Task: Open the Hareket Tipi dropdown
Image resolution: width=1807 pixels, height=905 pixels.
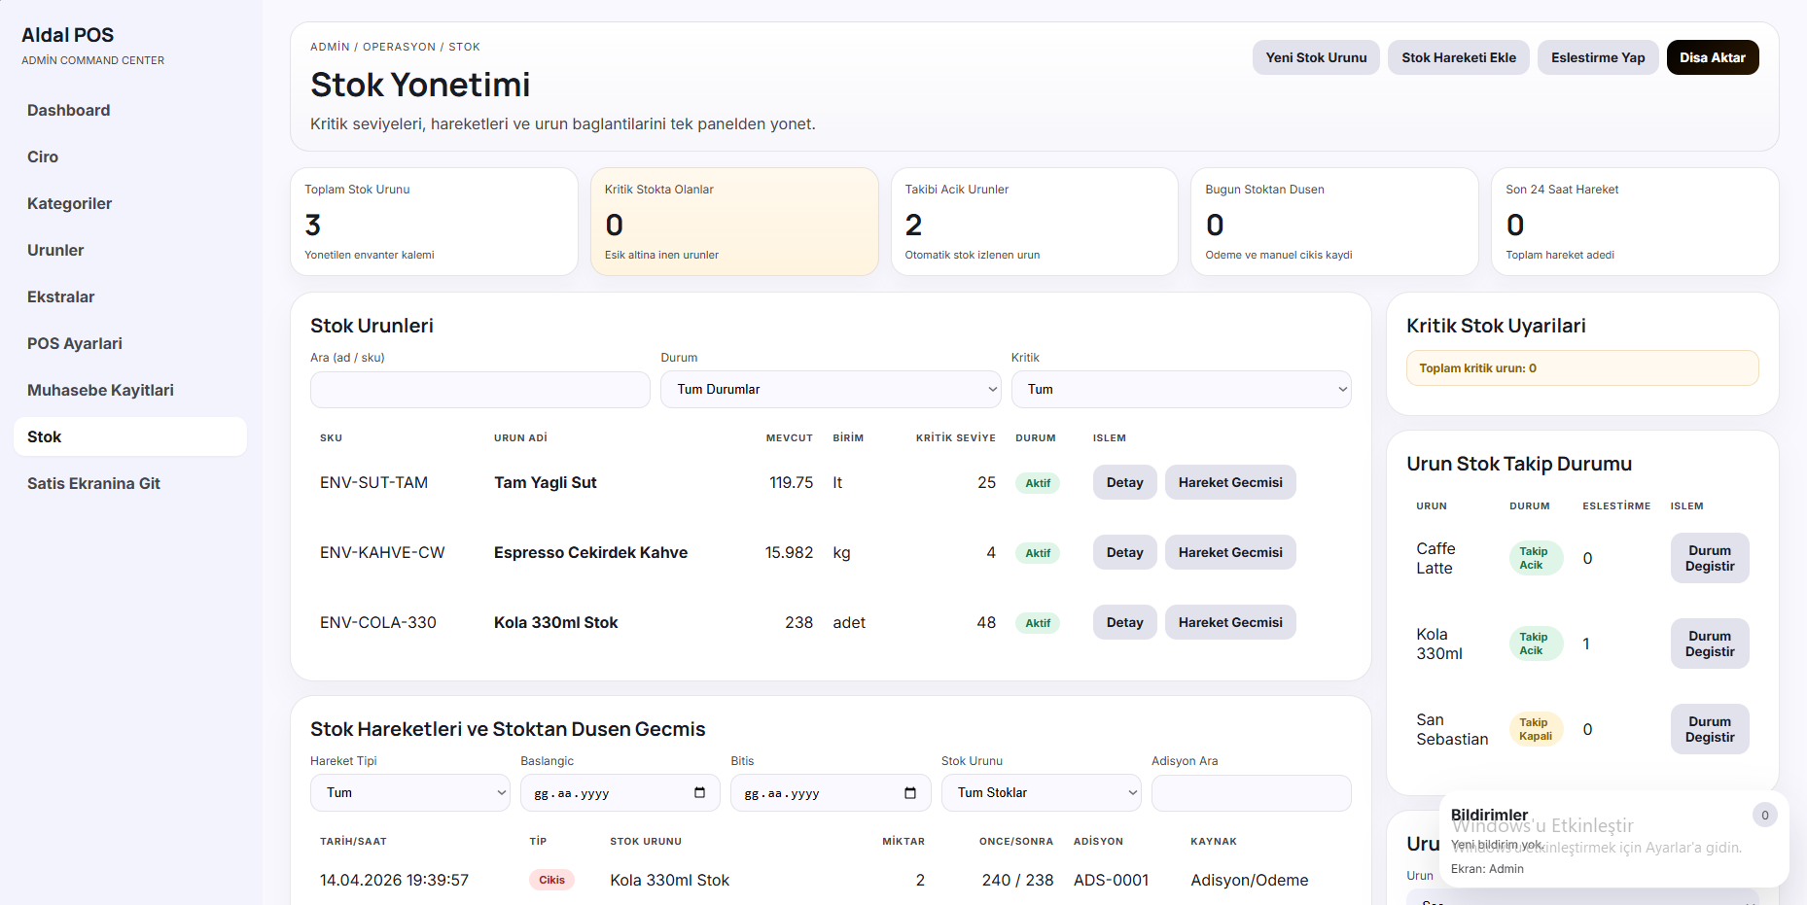Action: pyautogui.click(x=409, y=792)
